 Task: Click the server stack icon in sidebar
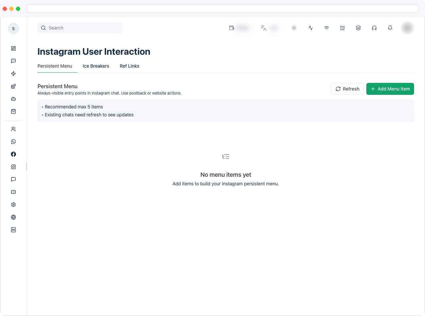[x=13, y=230]
